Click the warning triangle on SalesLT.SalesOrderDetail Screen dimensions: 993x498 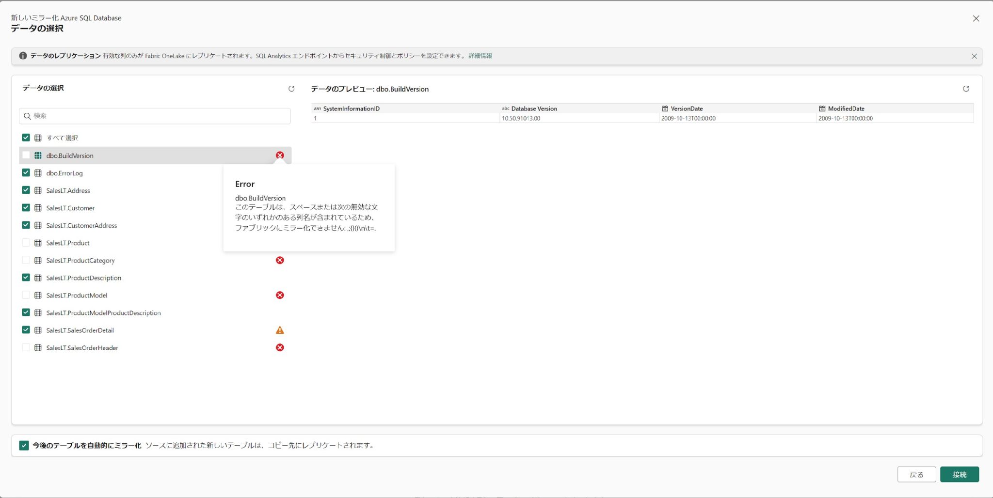[280, 330]
